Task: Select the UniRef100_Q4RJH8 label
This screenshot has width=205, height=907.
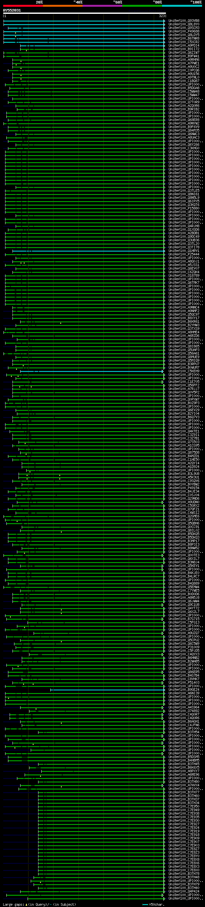Action: [x=184, y=226]
